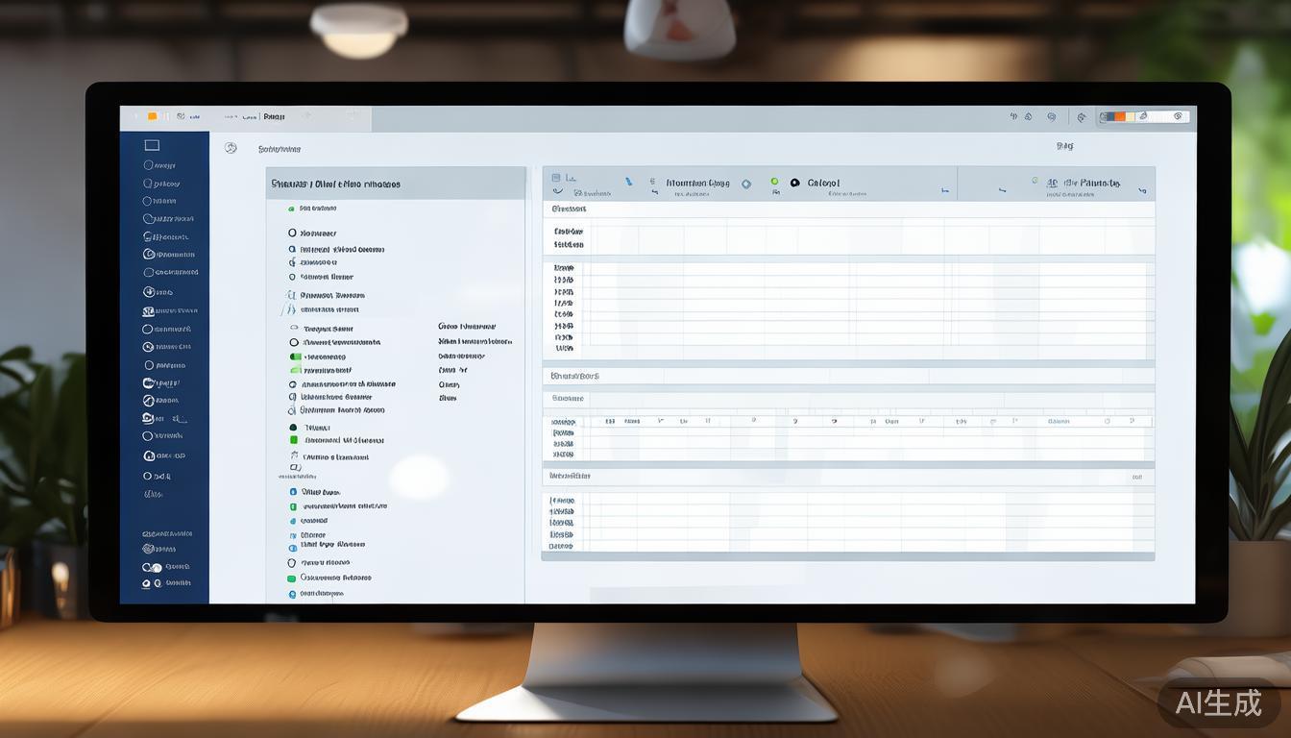This screenshot has height=738, width=1291.
Task: Select the blue pencil icon in the table header
Action: click(x=628, y=181)
